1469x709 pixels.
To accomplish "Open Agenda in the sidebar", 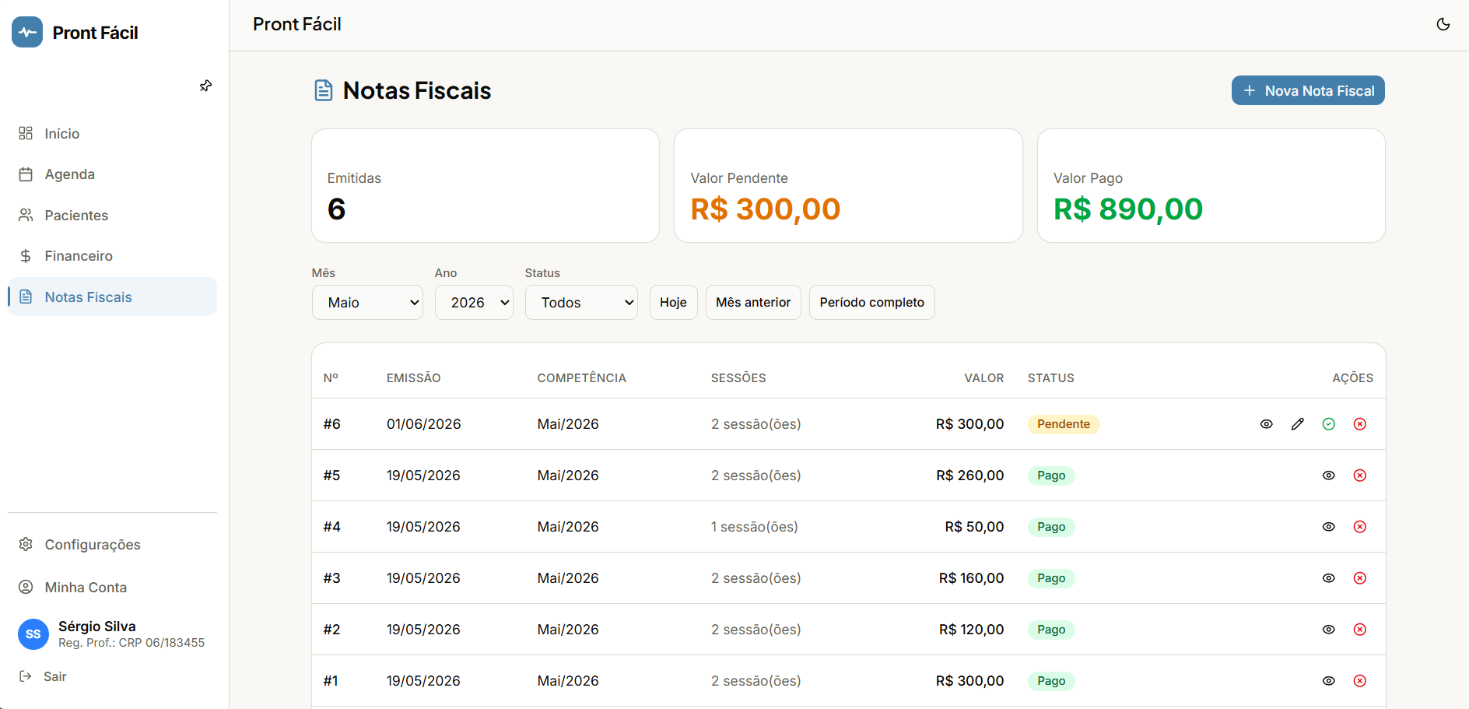I will (112, 174).
